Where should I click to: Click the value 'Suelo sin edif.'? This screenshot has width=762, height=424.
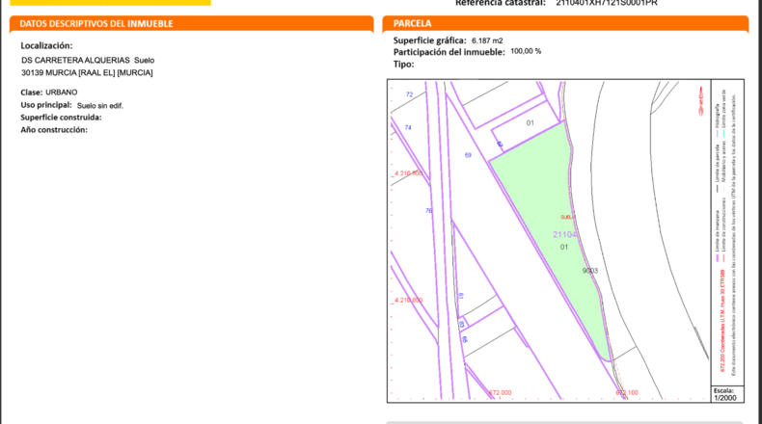tap(100, 106)
